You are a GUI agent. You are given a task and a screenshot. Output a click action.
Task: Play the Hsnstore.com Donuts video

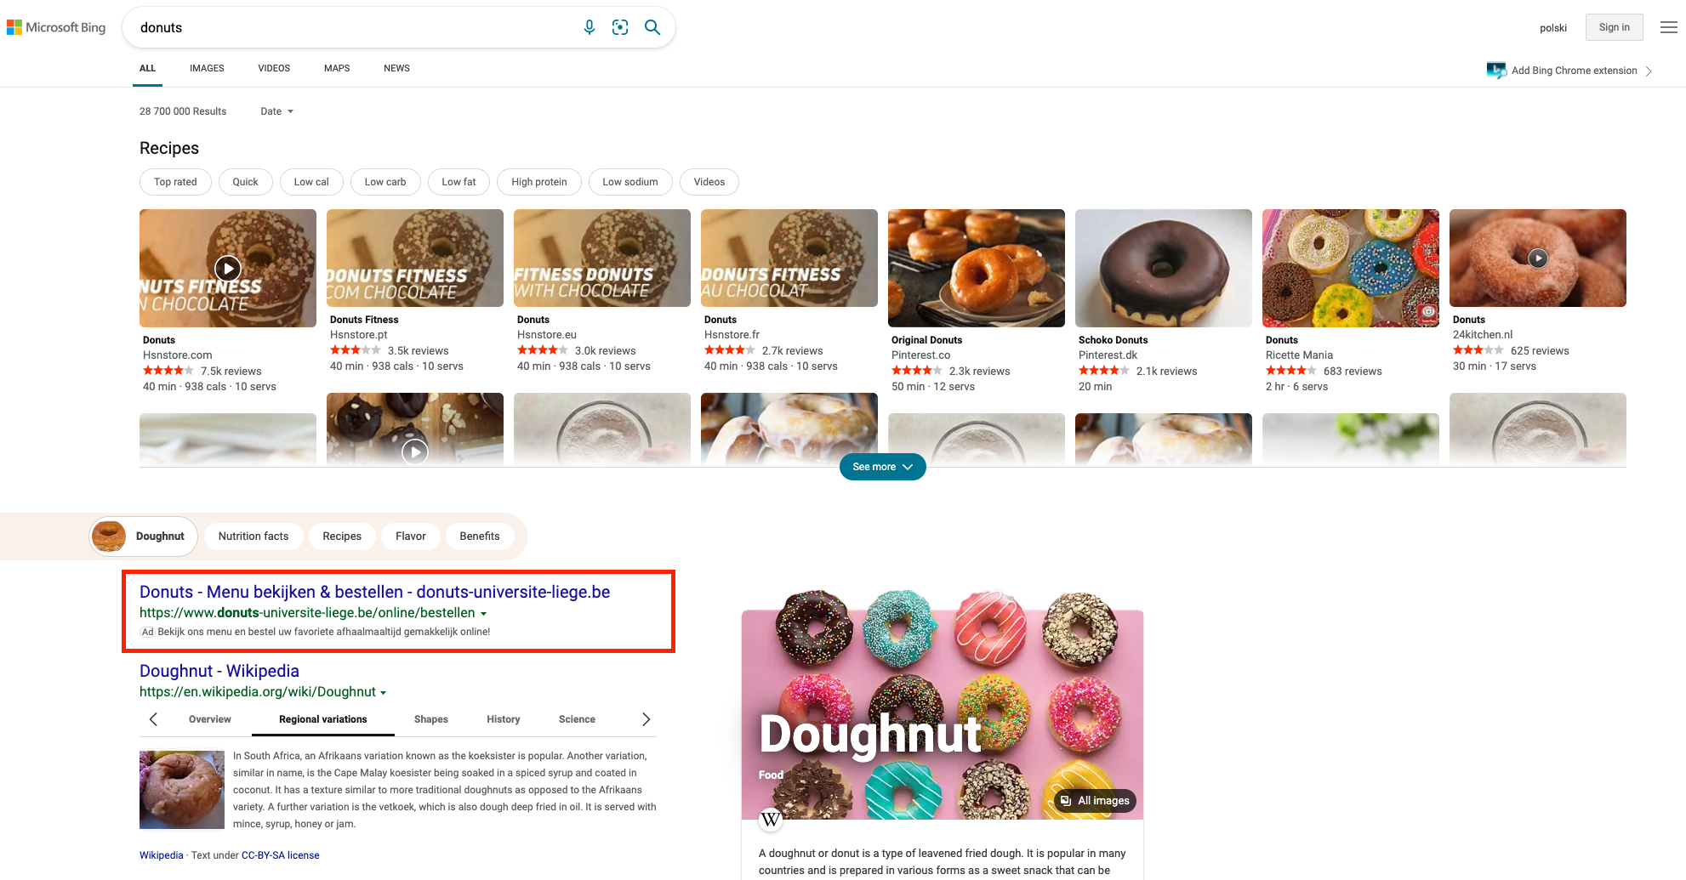227,268
